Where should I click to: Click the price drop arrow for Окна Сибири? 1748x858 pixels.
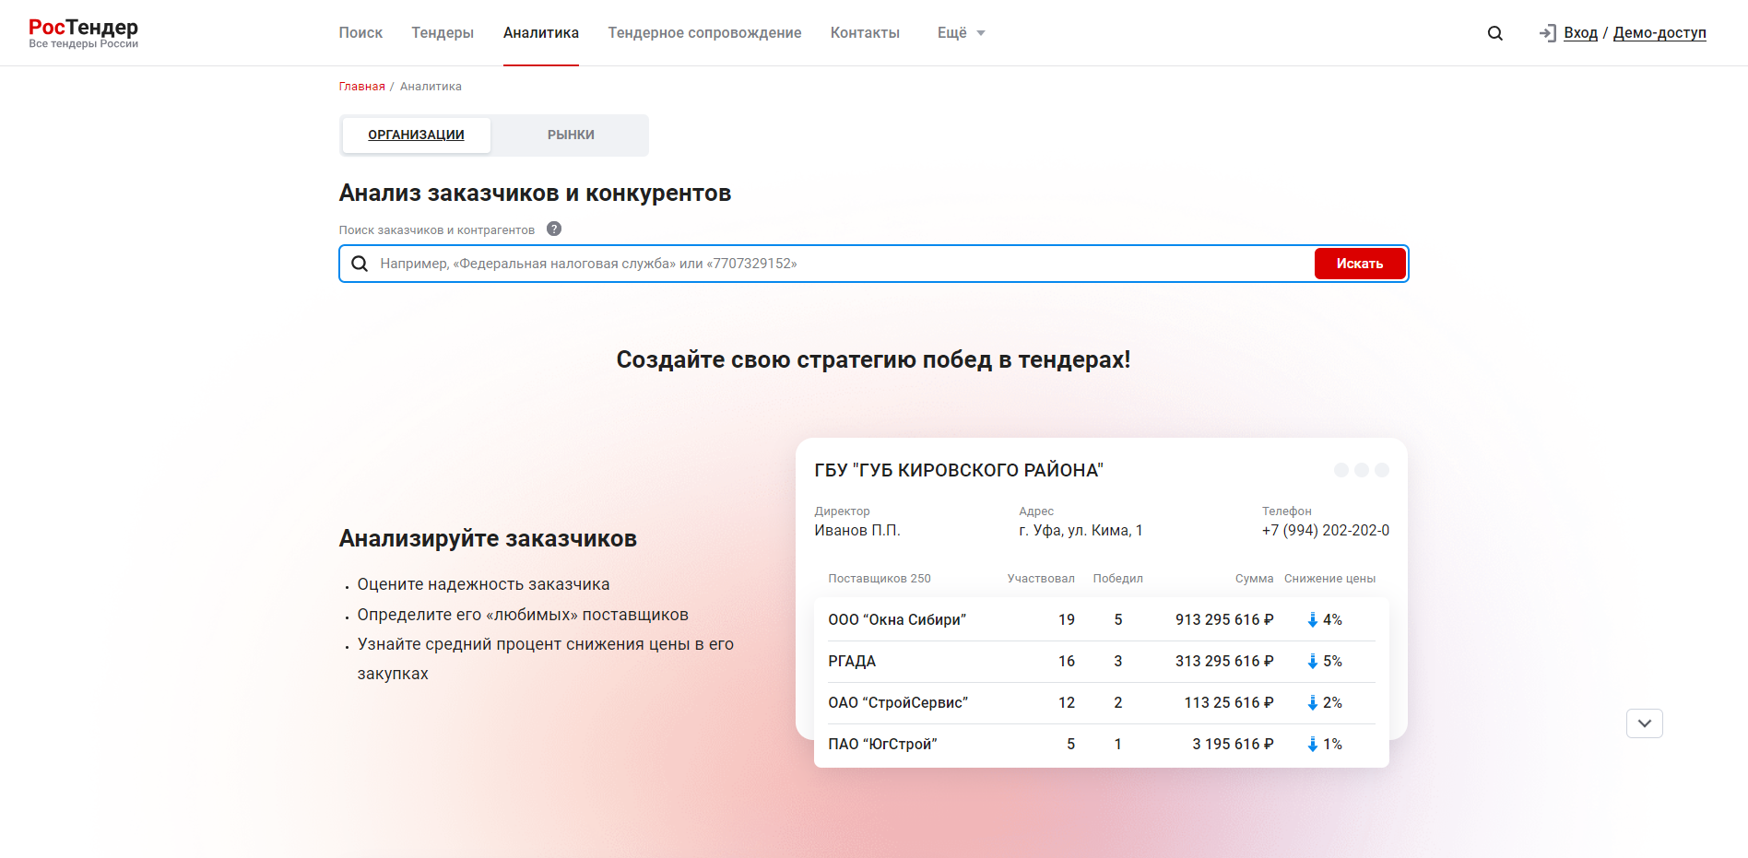click(1313, 619)
